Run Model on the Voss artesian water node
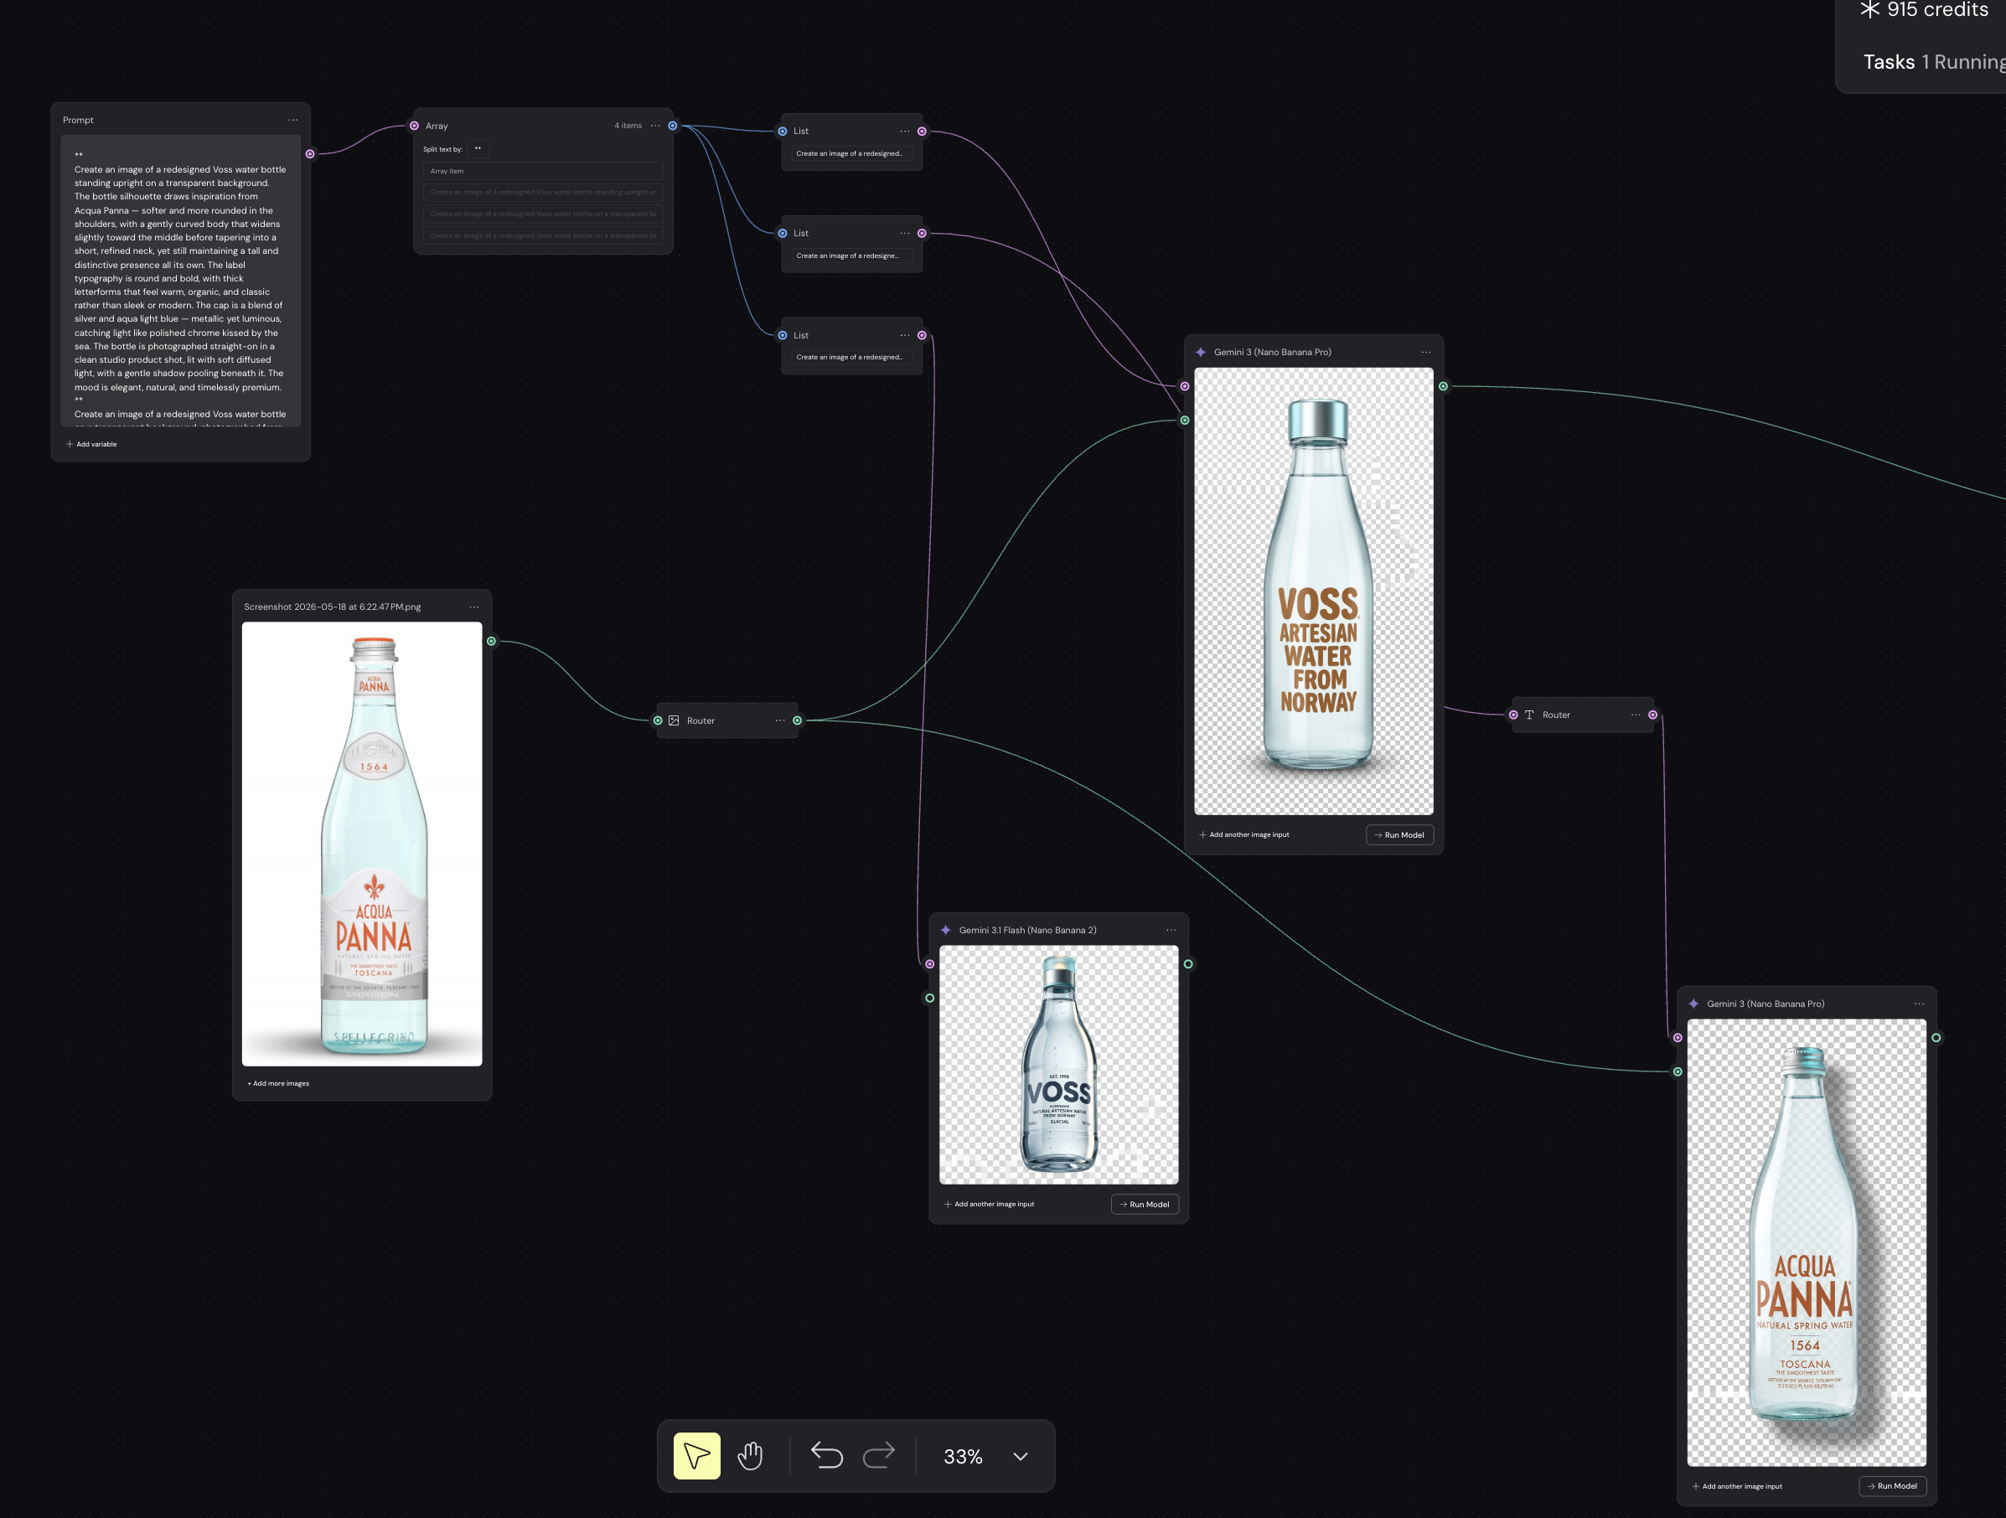Image resolution: width=2006 pixels, height=1518 pixels. click(x=1399, y=835)
